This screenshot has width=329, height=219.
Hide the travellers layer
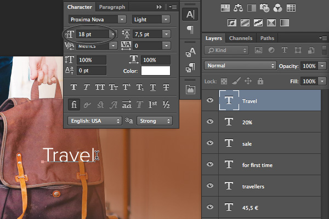tap(210, 186)
